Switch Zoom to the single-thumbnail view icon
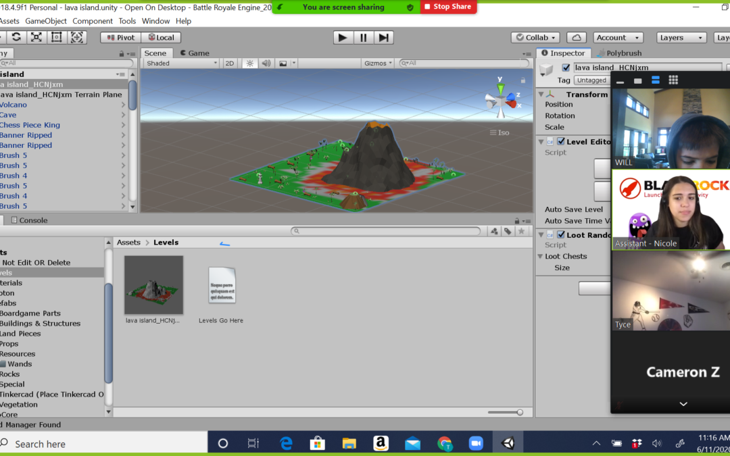Viewport: 730px width, 456px height. [x=638, y=81]
